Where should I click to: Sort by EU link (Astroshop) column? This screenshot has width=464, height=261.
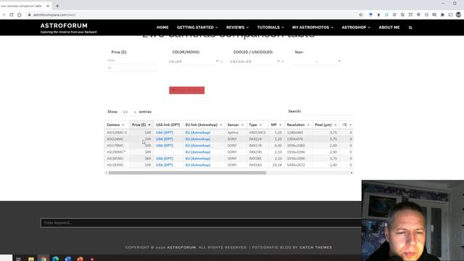204,125
